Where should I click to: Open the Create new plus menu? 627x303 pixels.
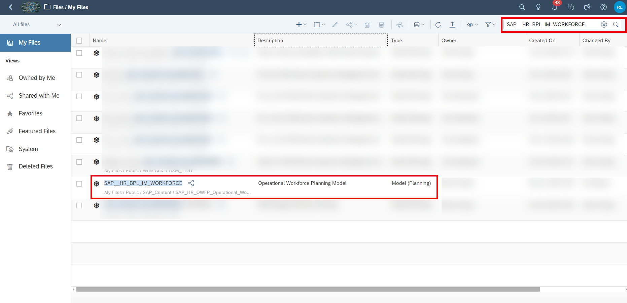[301, 24]
